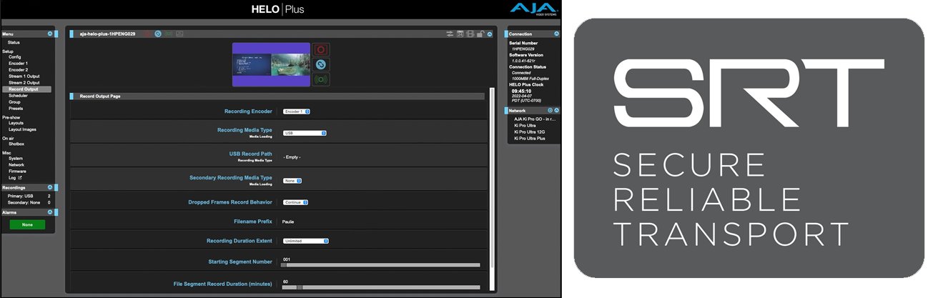
Task: Click the SRT Secure Reliable Transport logo
Action: click(750, 149)
